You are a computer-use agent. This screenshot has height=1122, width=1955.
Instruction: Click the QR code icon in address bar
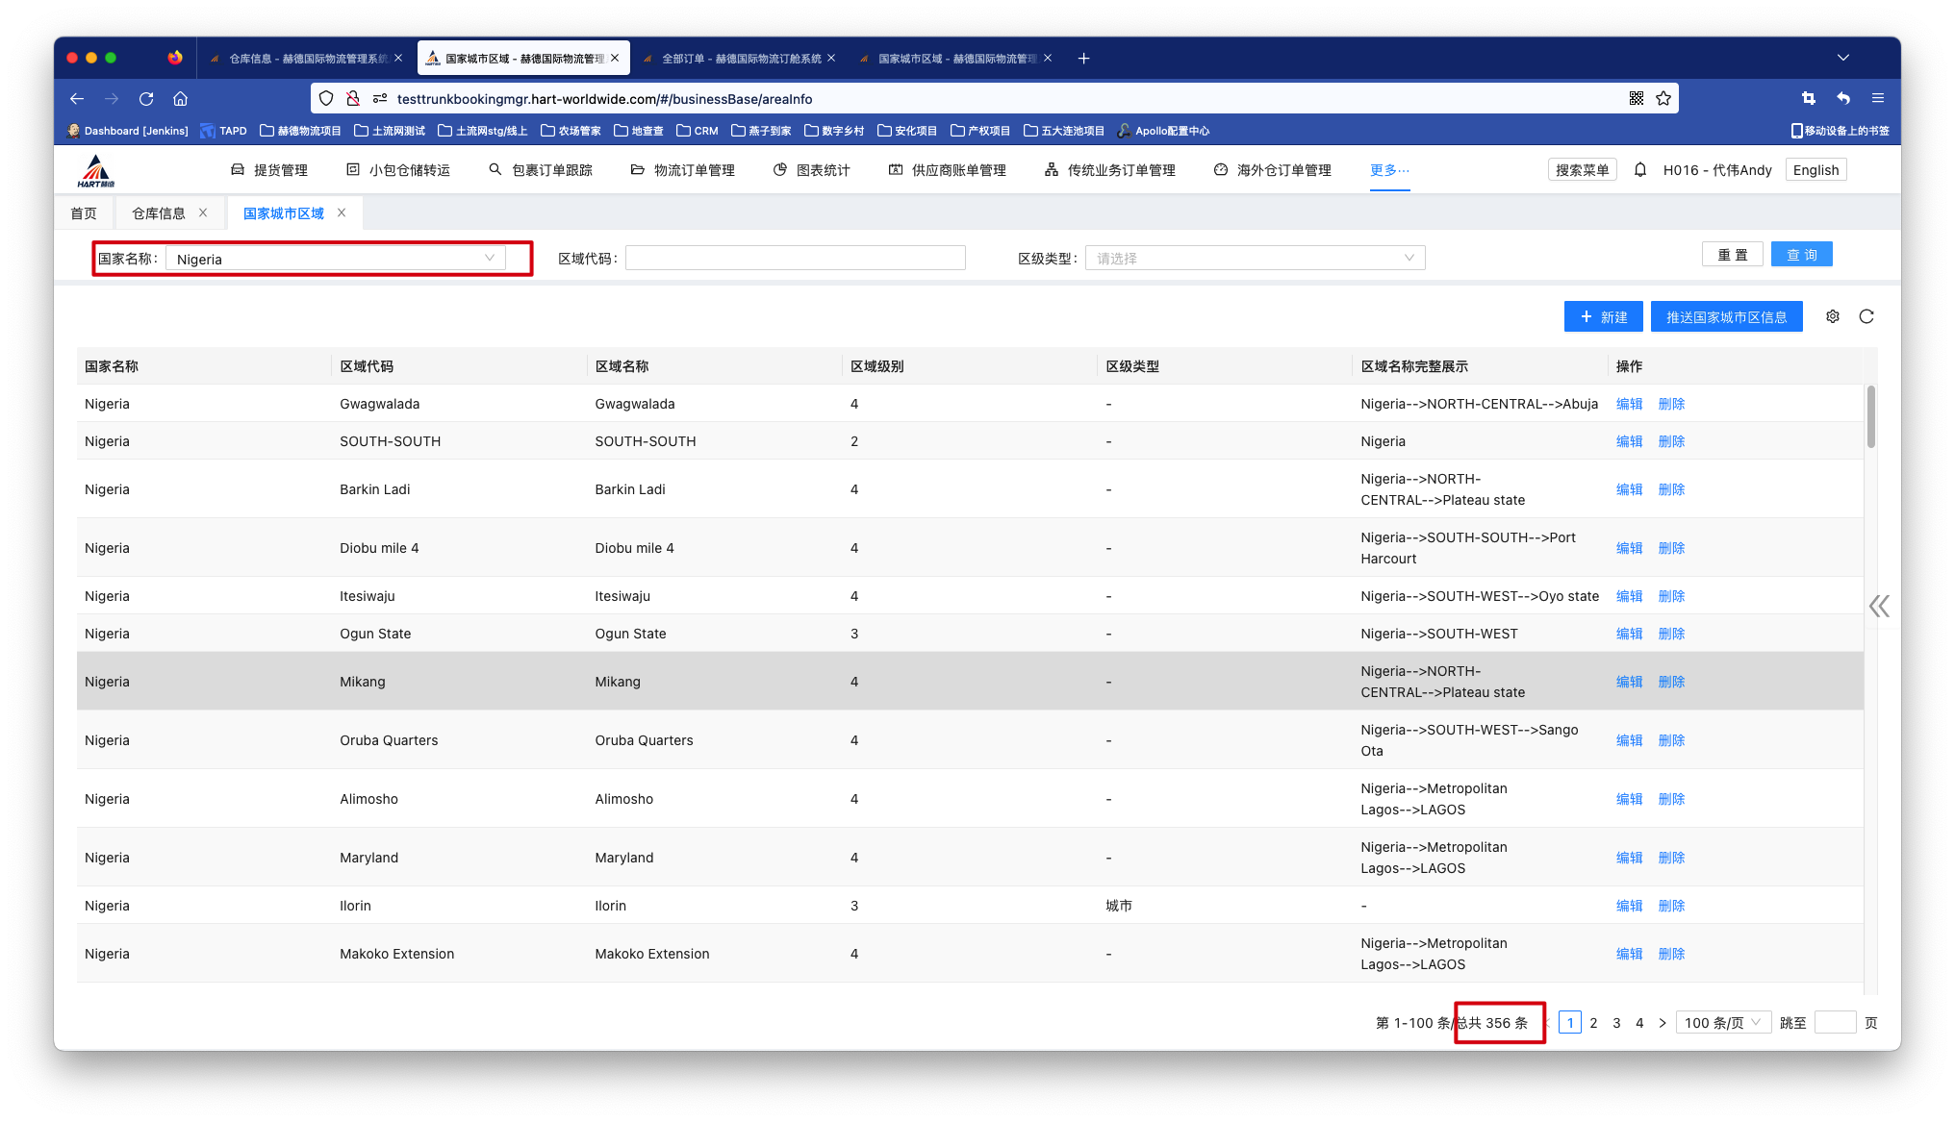click(1637, 98)
